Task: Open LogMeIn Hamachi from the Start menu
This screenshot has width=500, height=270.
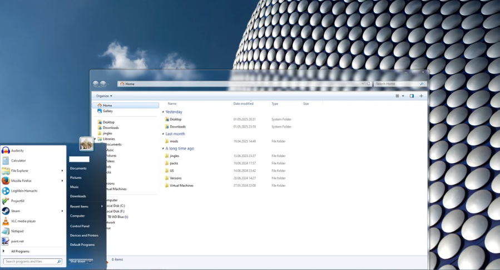Action: coord(33,191)
